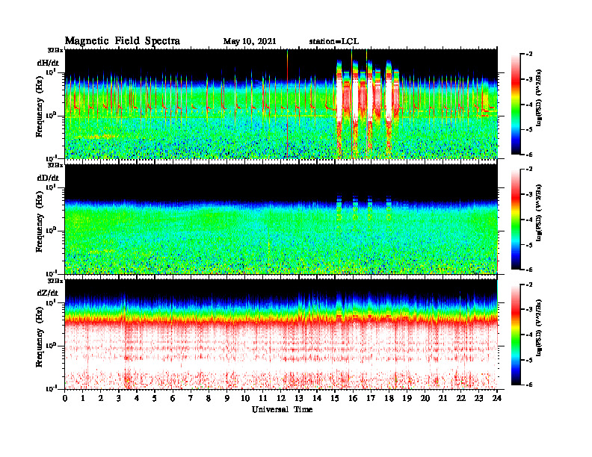
Task: Click the 'Magnetic Field Spectra' title
Action: 123,41
